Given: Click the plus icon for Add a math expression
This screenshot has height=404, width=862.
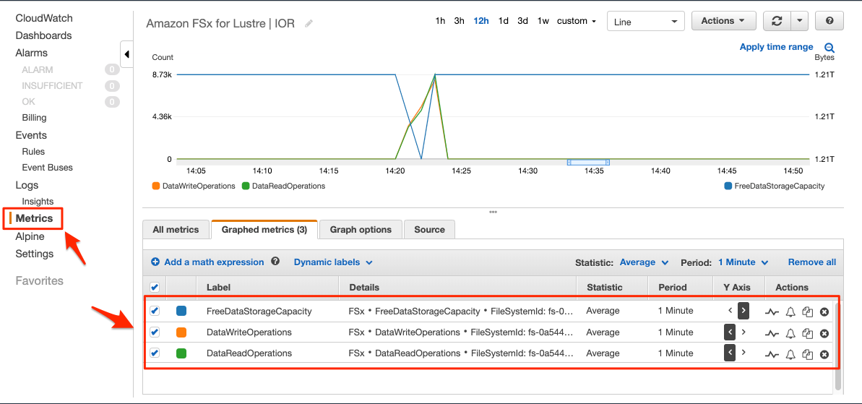Looking at the screenshot, I should click(155, 262).
